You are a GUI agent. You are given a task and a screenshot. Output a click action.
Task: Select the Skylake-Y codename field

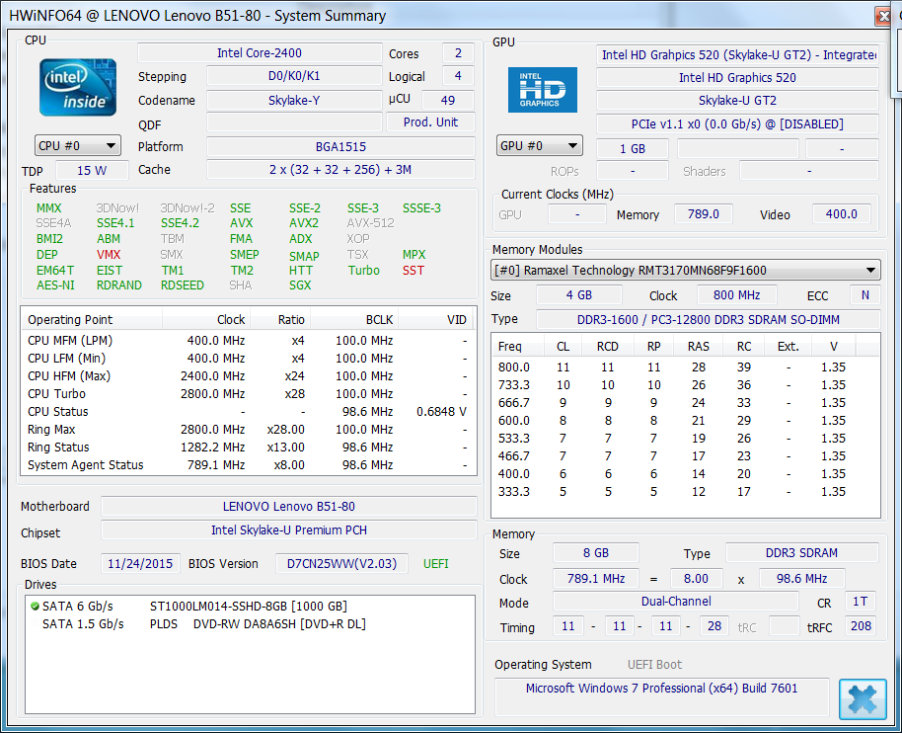(x=294, y=100)
